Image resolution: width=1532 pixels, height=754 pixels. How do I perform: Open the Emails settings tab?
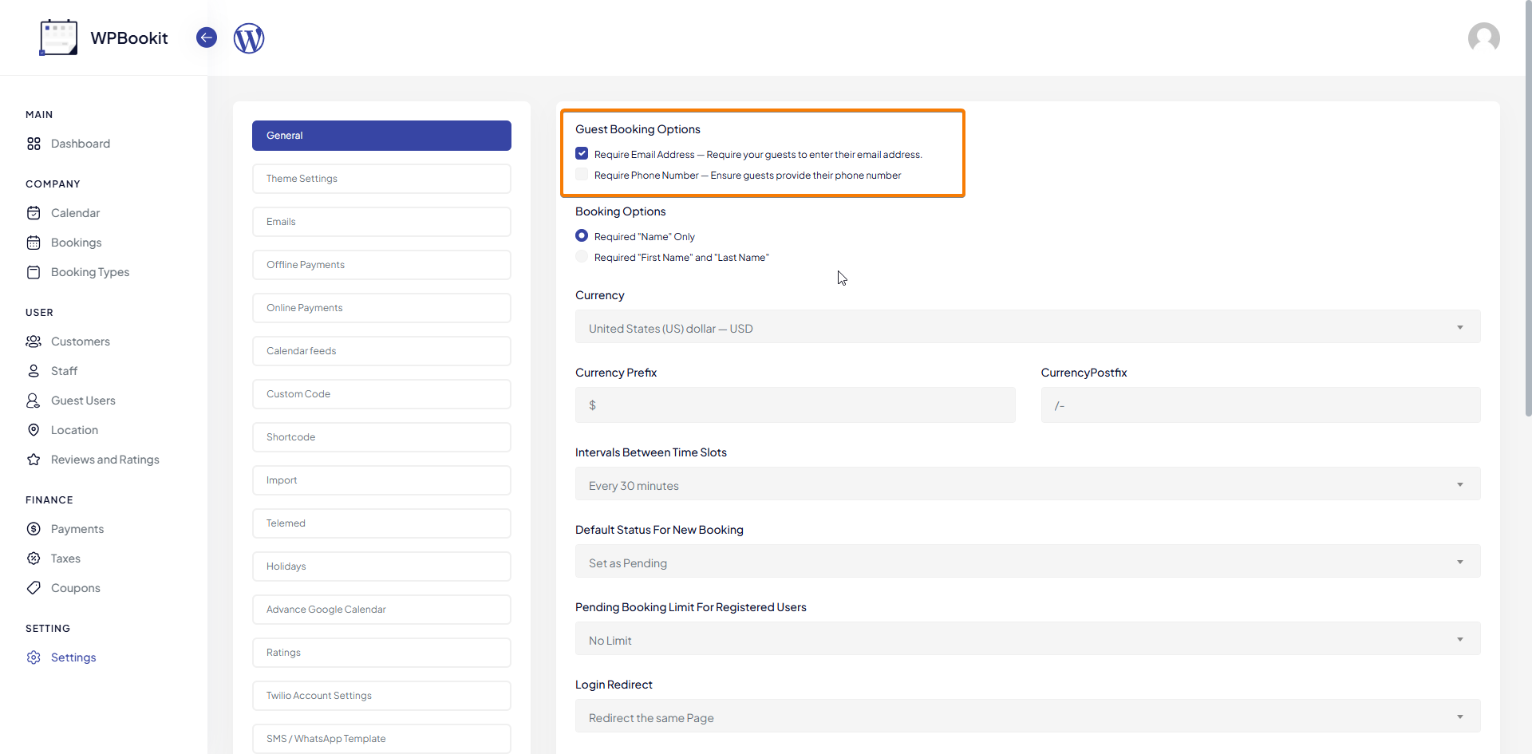coord(381,222)
